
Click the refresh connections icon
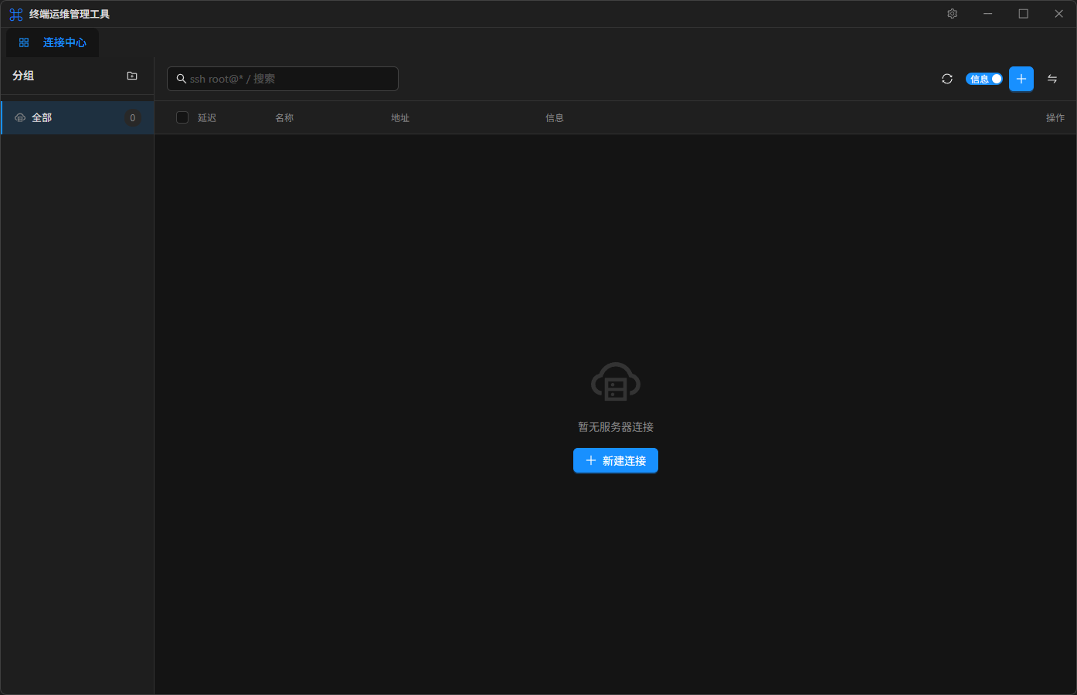[947, 79]
